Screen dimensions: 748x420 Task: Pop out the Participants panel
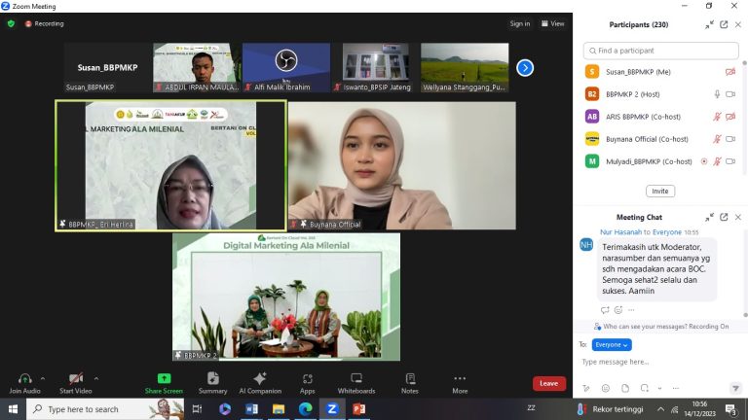pos(724,24)
